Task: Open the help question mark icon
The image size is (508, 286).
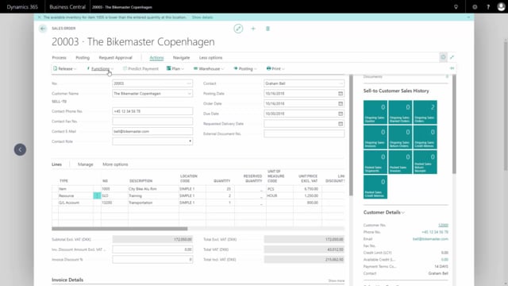Action: [x=488, y=7]
